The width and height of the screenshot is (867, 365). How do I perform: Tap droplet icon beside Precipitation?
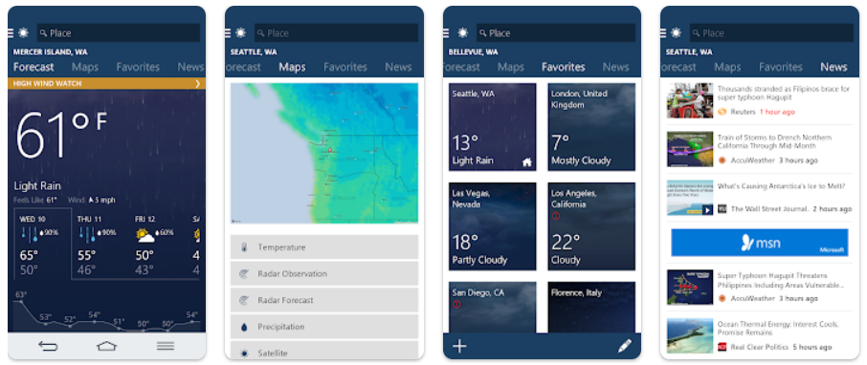point(244,327)
